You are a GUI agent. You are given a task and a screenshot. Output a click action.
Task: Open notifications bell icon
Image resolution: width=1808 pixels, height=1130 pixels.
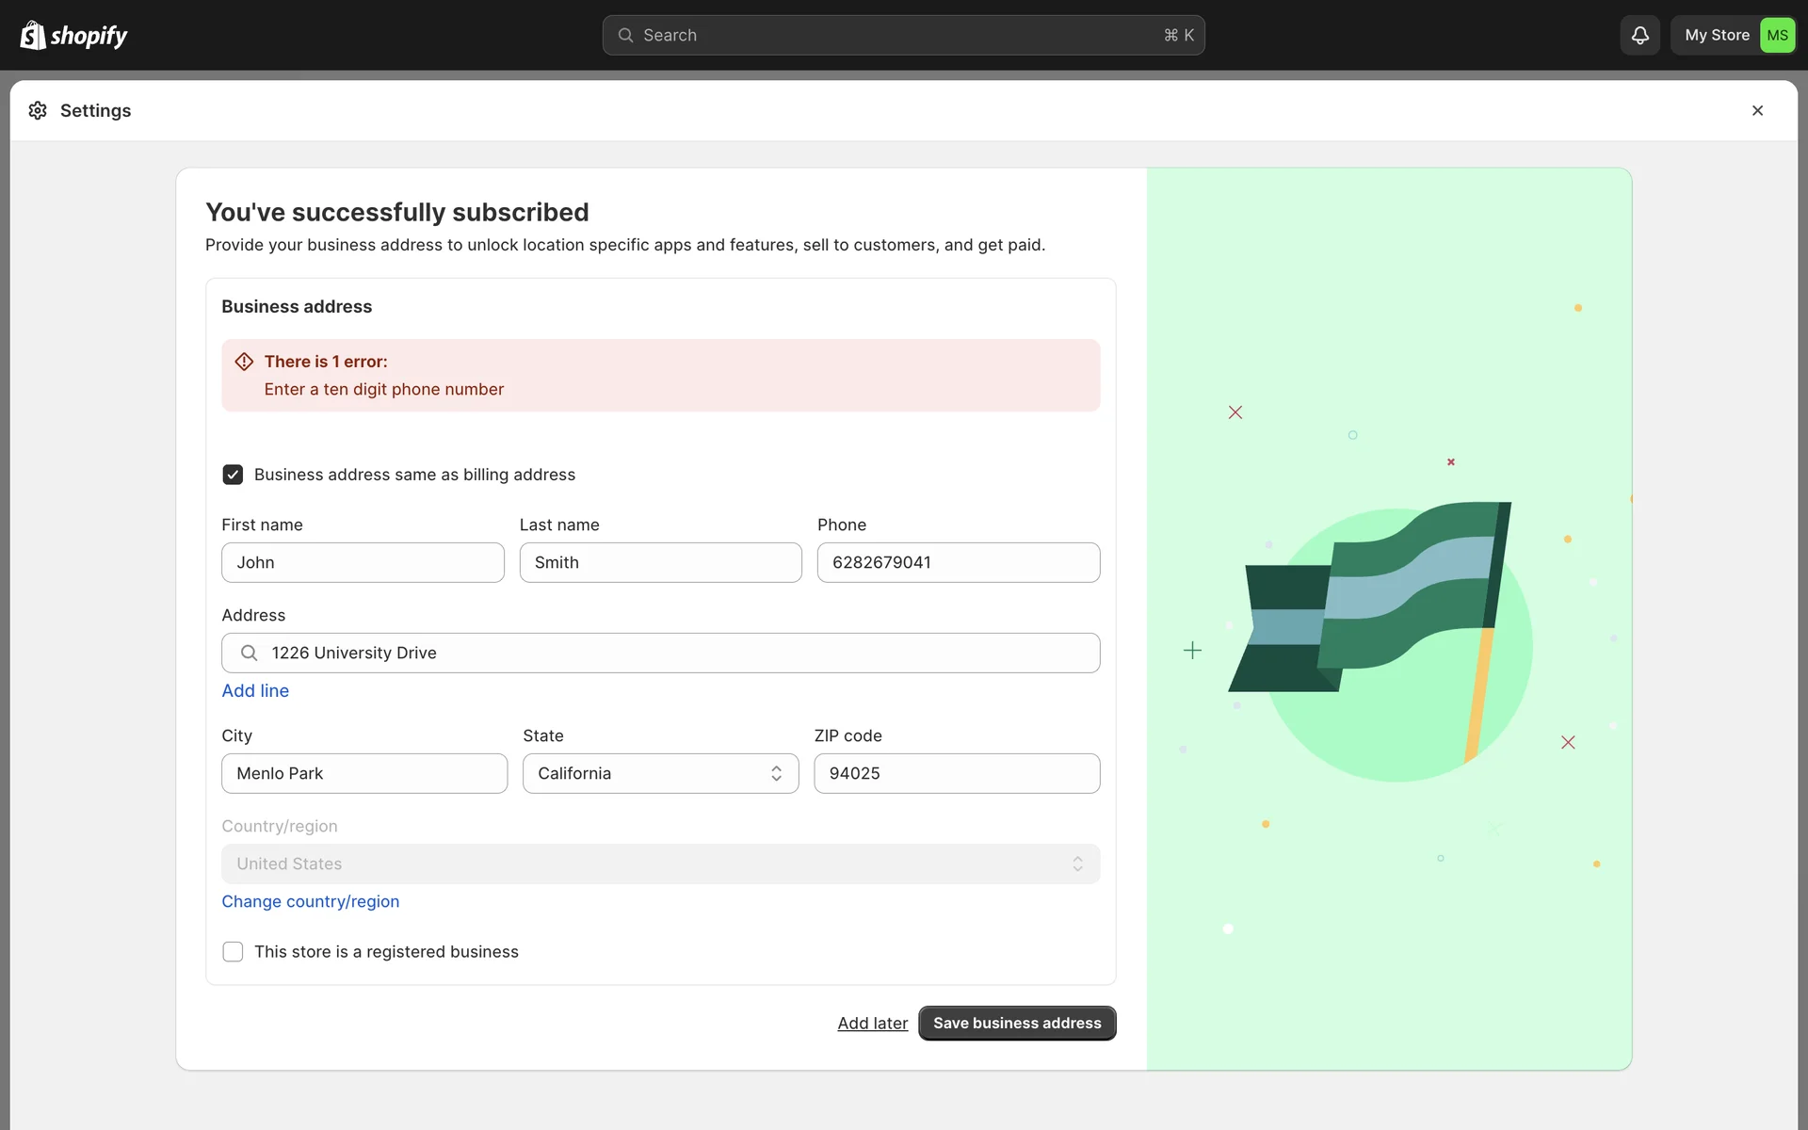point(1639,36)
